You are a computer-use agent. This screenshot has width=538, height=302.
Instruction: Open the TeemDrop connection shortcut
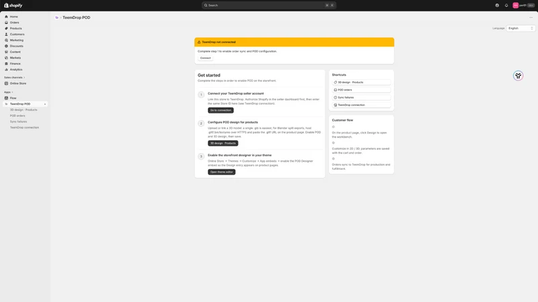(x=361, y=105)
